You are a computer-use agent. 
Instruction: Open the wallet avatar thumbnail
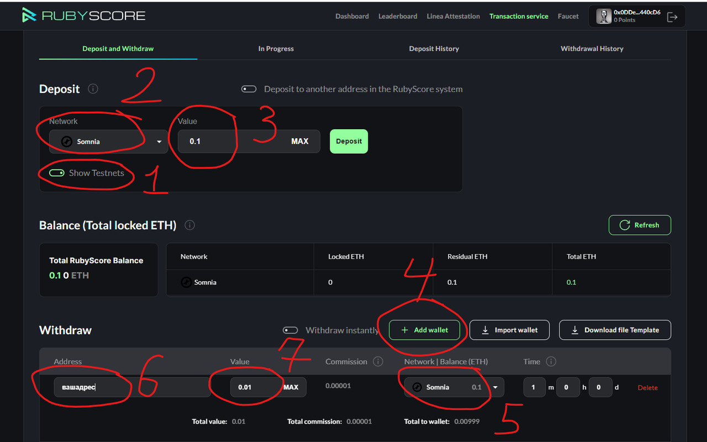604,17
